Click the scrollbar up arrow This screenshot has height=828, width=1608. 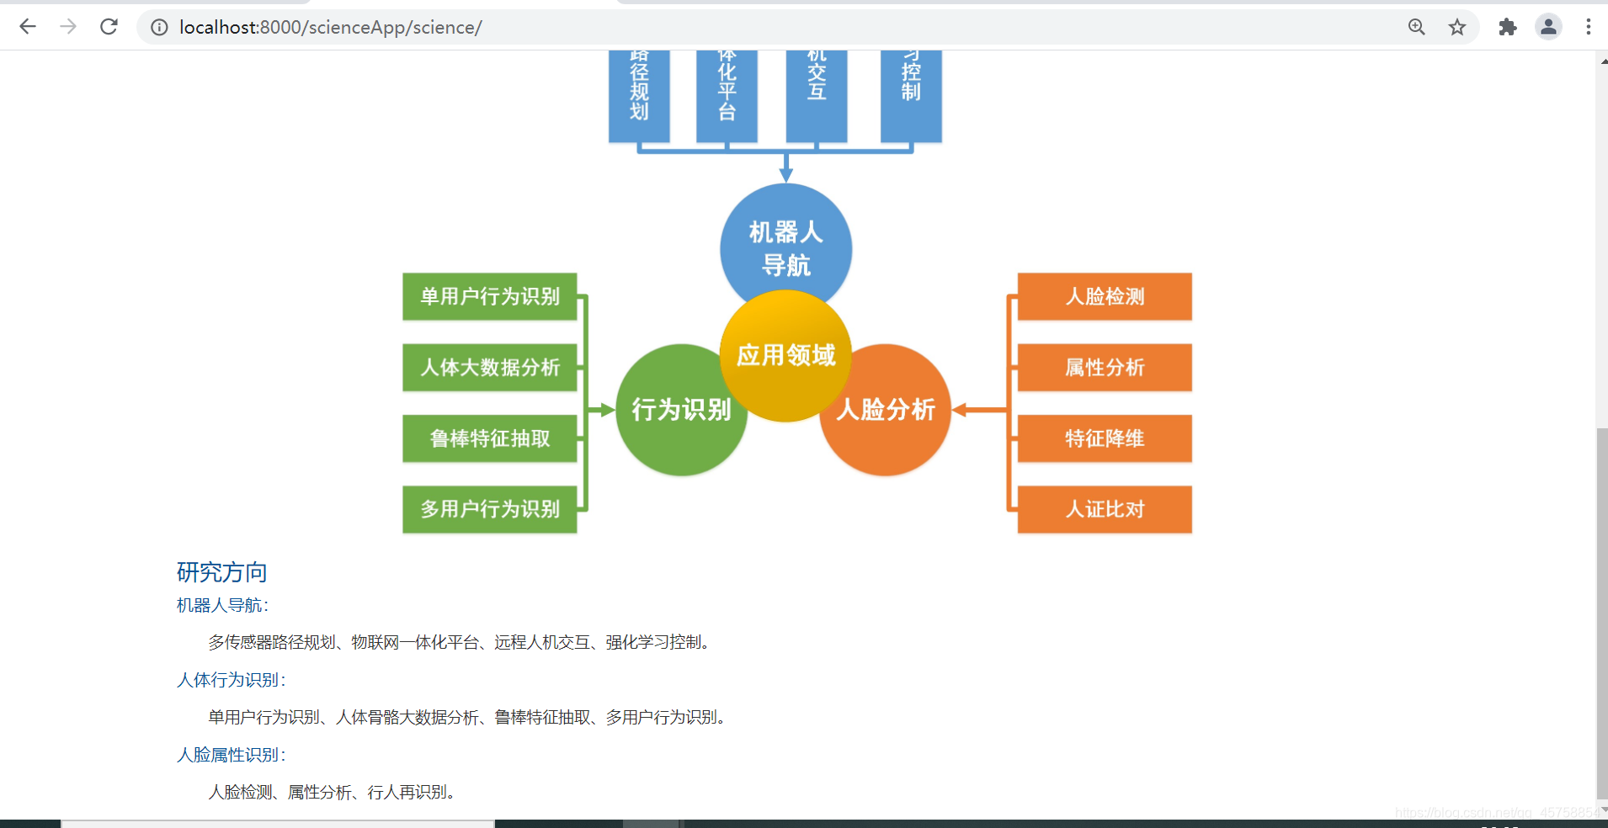(1602, 61)
